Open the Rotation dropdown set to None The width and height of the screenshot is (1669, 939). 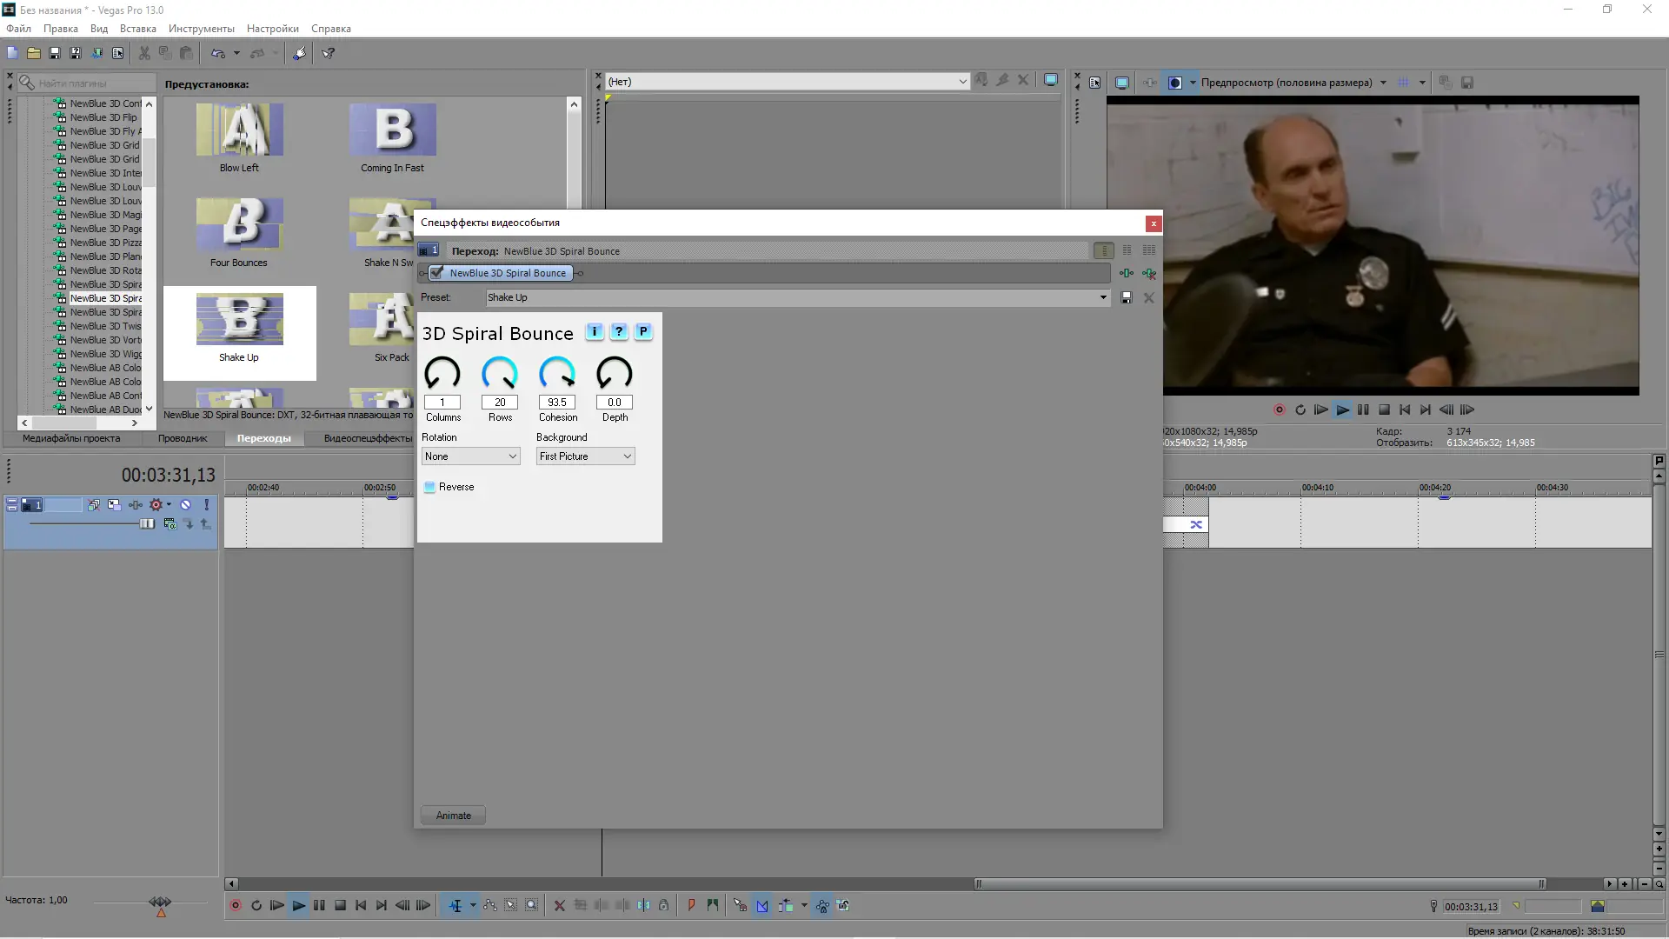[470, 456]
